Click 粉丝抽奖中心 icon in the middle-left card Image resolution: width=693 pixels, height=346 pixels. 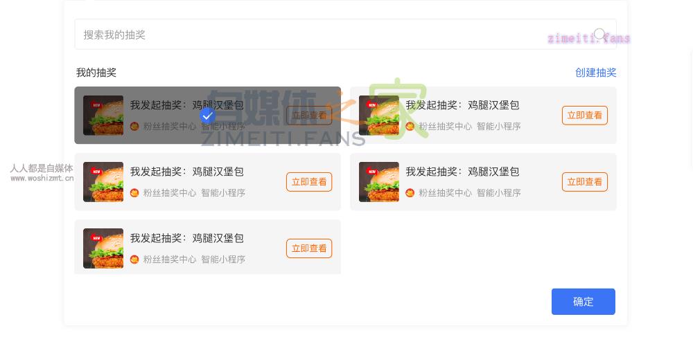click(134, 193)
